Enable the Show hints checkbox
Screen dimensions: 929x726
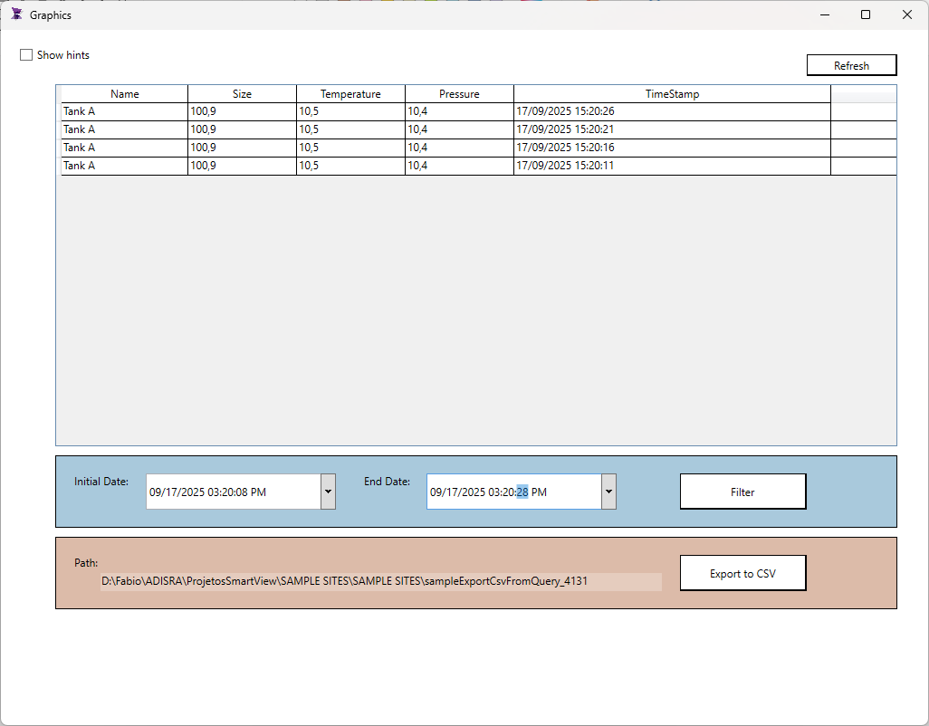click(x=26, y=55)
